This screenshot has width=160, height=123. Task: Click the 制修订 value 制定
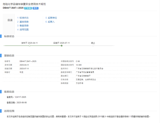[x=21, y=72]
